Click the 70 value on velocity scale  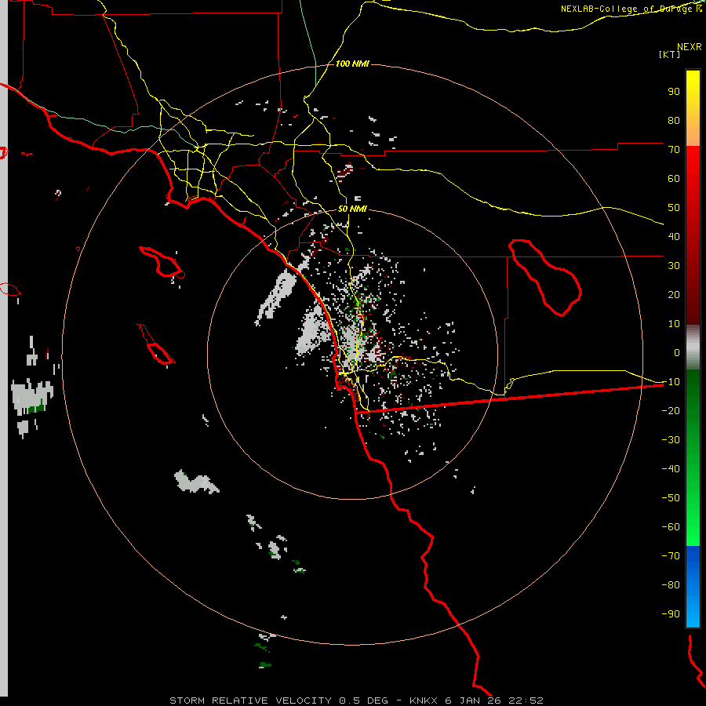(x=674, y=150)
